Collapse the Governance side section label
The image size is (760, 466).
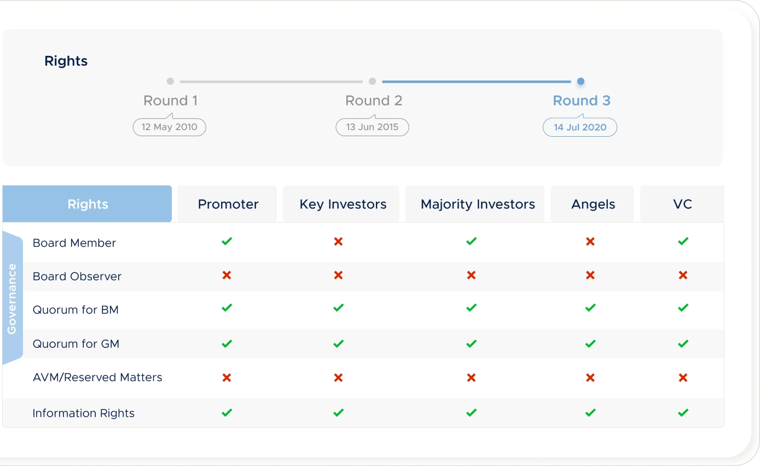click(12, 298)
